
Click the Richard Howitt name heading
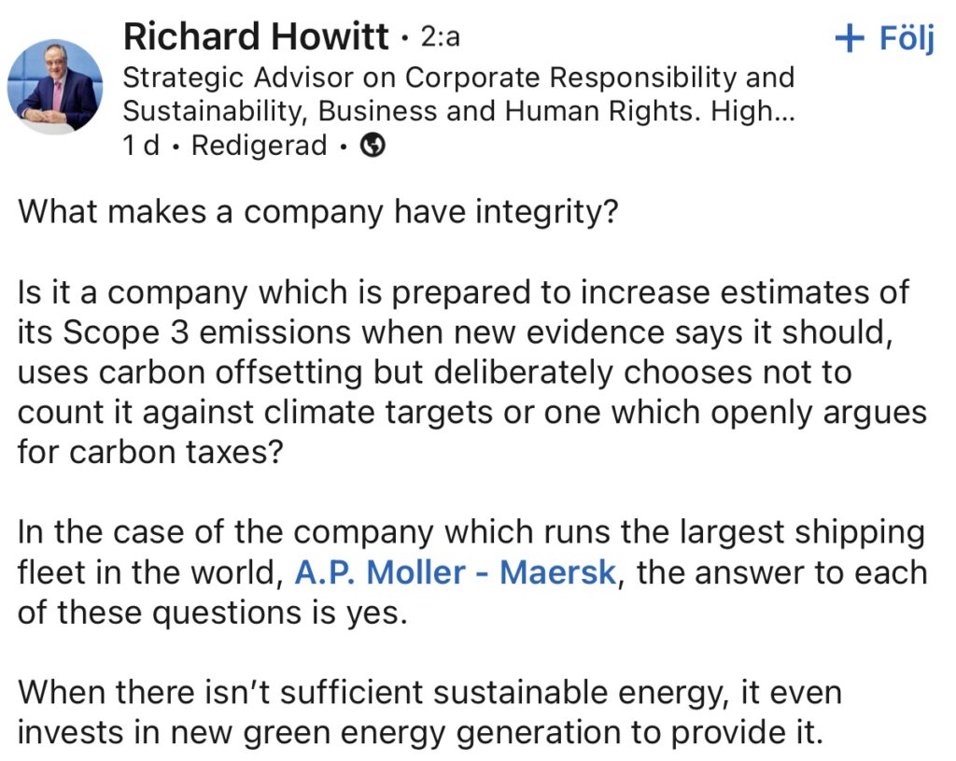point(256,36)
